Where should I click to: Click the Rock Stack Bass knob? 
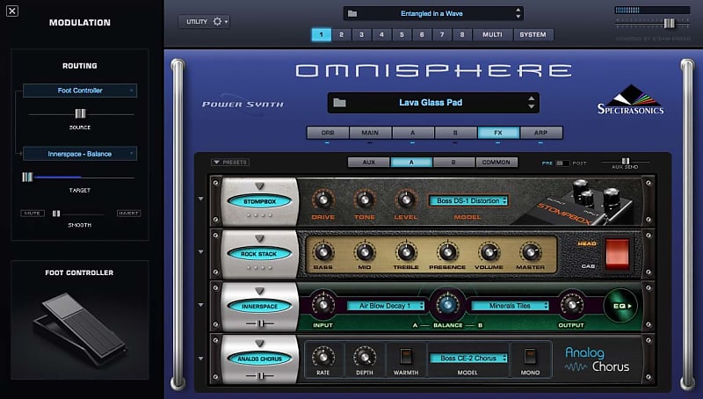[x=323, y=252]
